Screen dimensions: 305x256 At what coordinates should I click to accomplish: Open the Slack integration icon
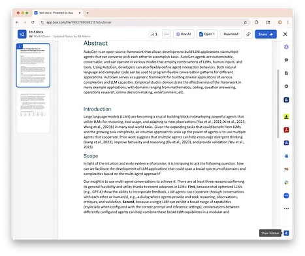pyautogui.click(x=286, y=182)
